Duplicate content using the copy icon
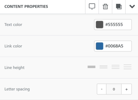The width and height of the screenshot is (138, 100). coord(119,6)
